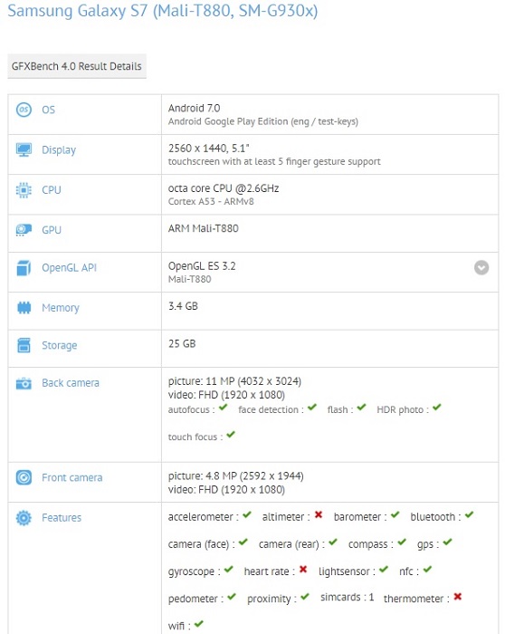Select Android Google Play Edition subtitle text
Screen dimensions: 505x634
(x=263, y=121)
